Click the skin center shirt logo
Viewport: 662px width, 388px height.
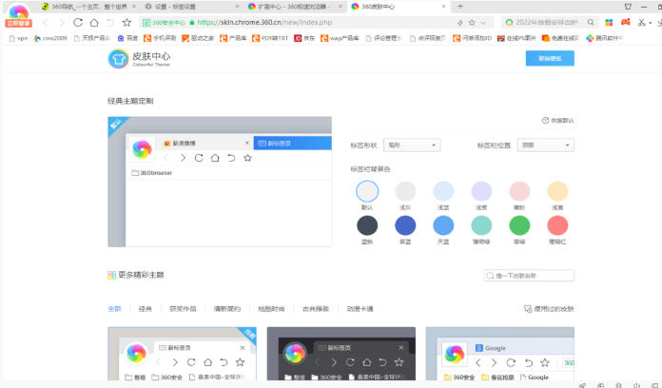[118, 59]
